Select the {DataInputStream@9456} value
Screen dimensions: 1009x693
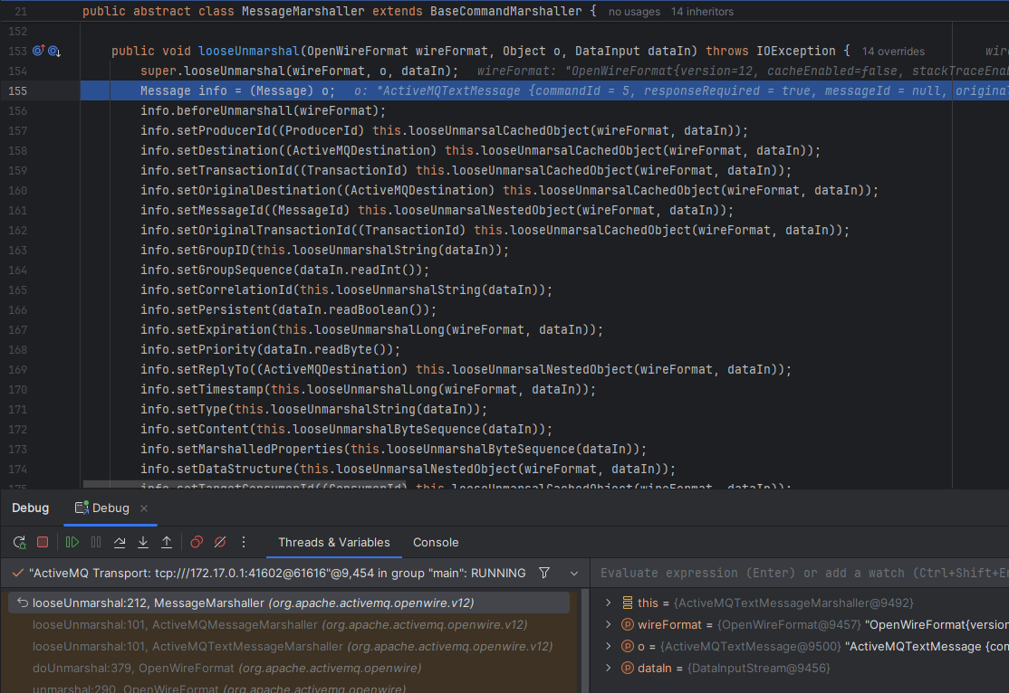pyautogui.click(x=759, y=668)
